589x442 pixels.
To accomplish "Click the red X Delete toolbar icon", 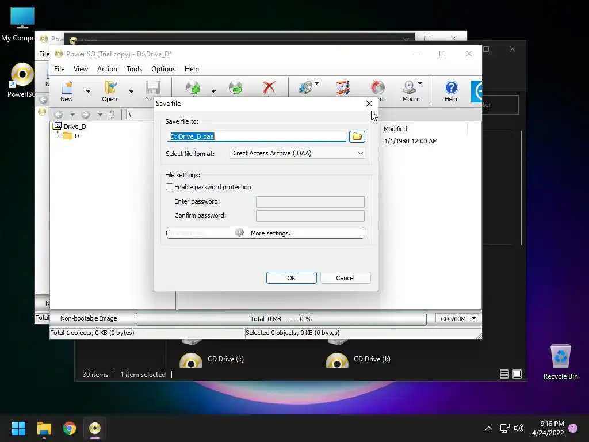I will point(269,87).
